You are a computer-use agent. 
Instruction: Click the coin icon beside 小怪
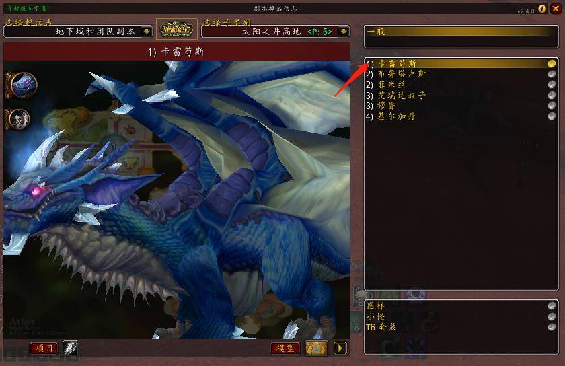tap(552, 316)
